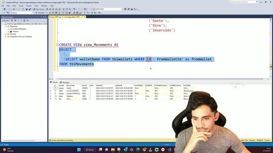Switch output to Results to Grid
Viewport: 273px width, 153px height.
[77, 13]
